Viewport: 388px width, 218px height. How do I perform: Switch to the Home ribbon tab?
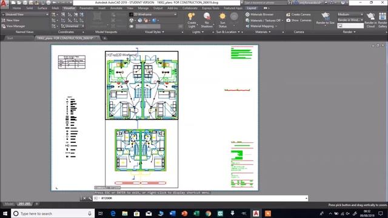point(16,8)
